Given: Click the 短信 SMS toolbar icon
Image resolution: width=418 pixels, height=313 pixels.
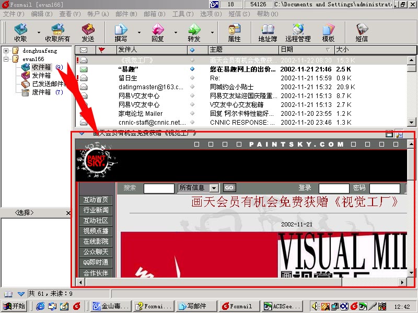Looking at the screenshot, I should tap(362, 29).
